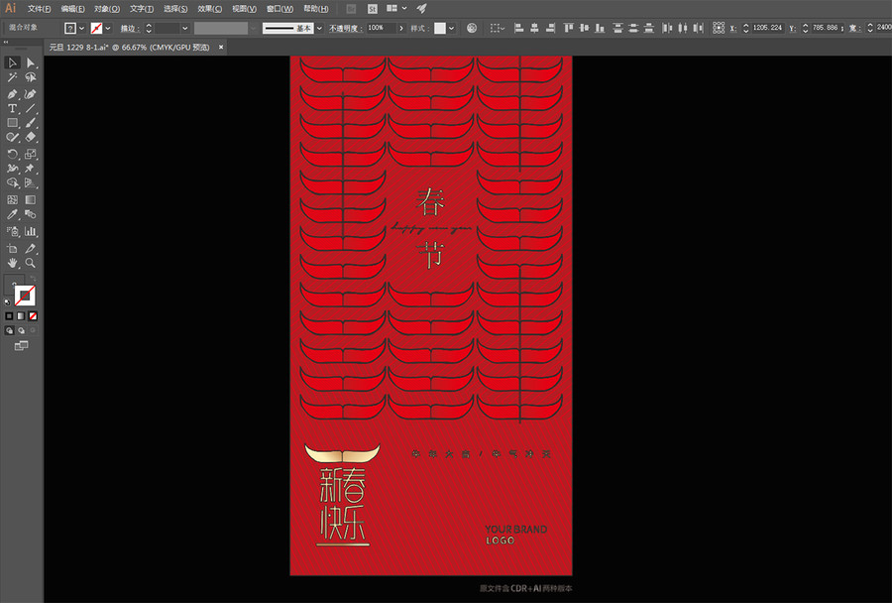Select the Scale tool

31,154
